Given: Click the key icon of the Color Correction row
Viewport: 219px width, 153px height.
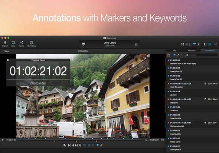Looking at the screenshot, I should coord(169,84).
